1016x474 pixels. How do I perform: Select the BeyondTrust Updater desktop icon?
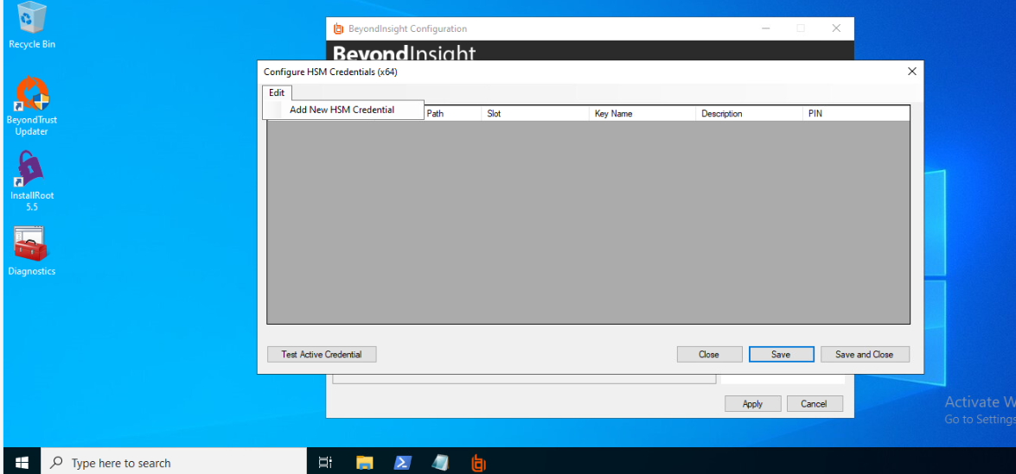pyautogui.click(x=32, y=106)
